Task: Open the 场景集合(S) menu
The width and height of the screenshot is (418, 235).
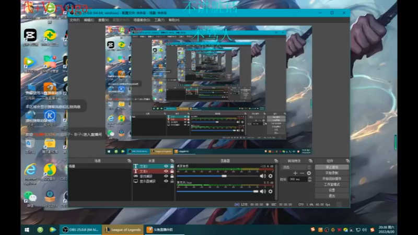Action: (142, 20)
